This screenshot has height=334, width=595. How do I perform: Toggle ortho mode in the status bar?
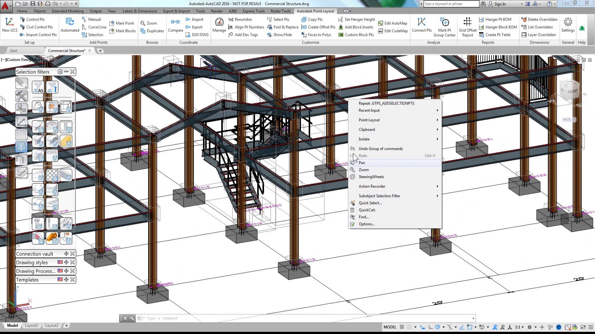tap(430, 327)
